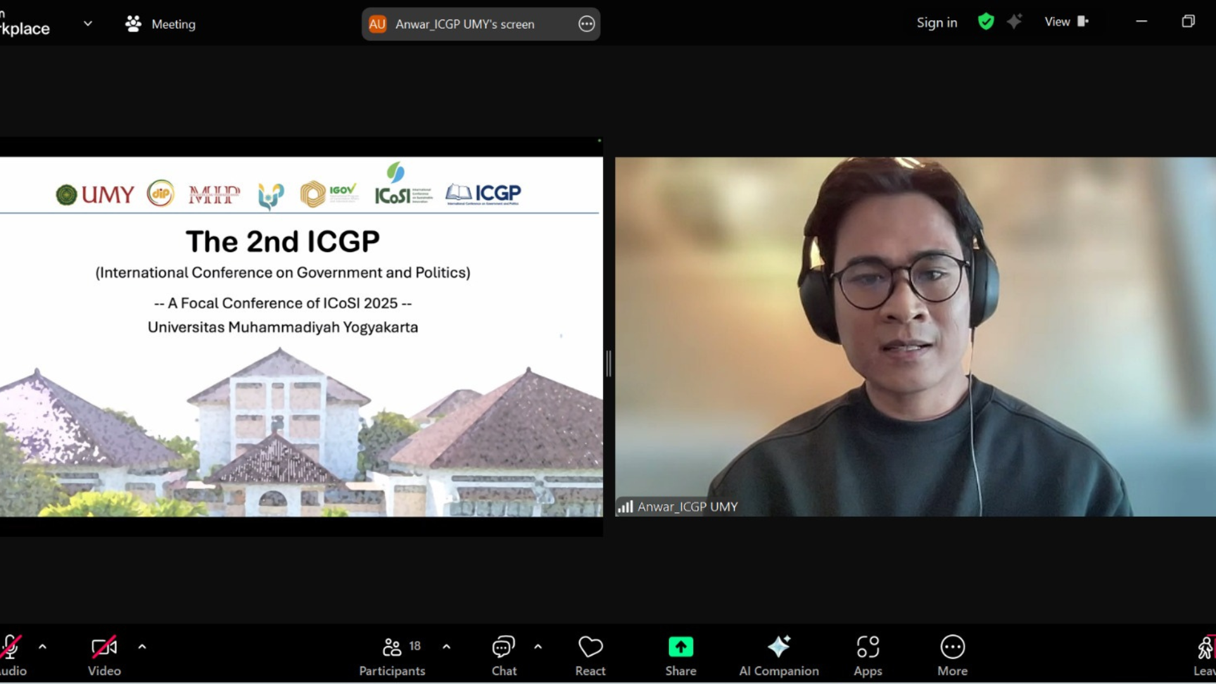Click the Anwar_ICGP UMY's screen pill
The image size is (1216, 684).
(x=481, y=24)
